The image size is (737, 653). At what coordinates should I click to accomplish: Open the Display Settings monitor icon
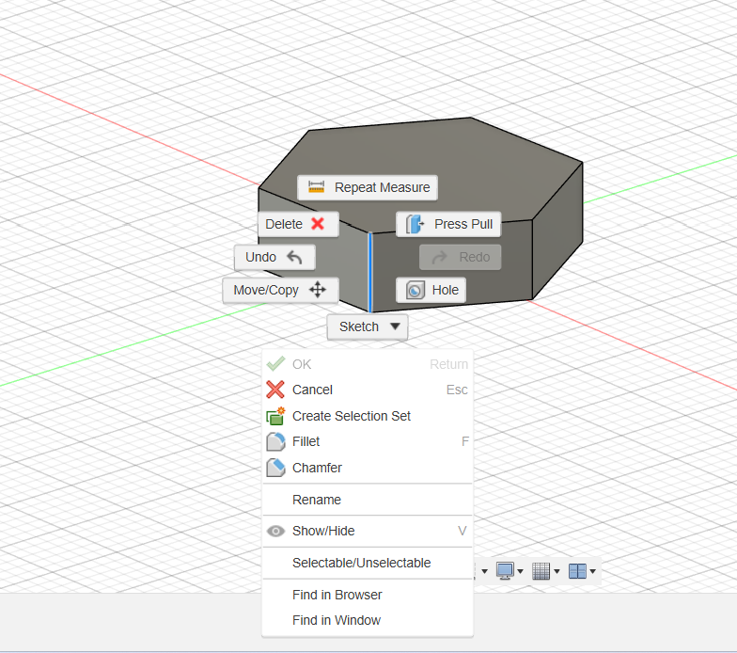pos(505,571)
